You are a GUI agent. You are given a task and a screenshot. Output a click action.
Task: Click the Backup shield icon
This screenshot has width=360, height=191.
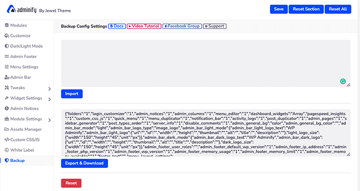pos(7,160)
